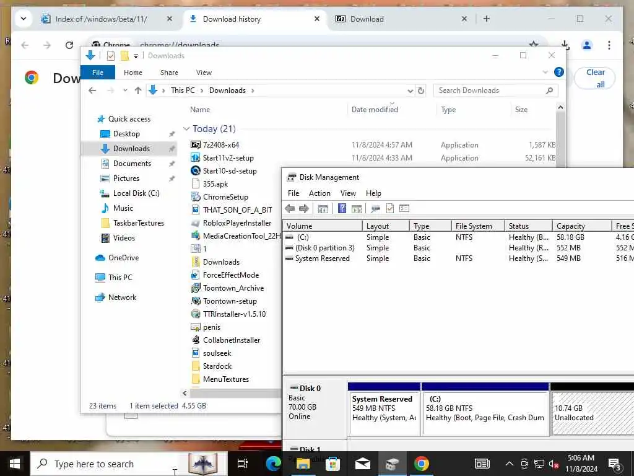Click the blue Help question-mark icon in Disk Management toolbar
634x476 pixels.
342,208
